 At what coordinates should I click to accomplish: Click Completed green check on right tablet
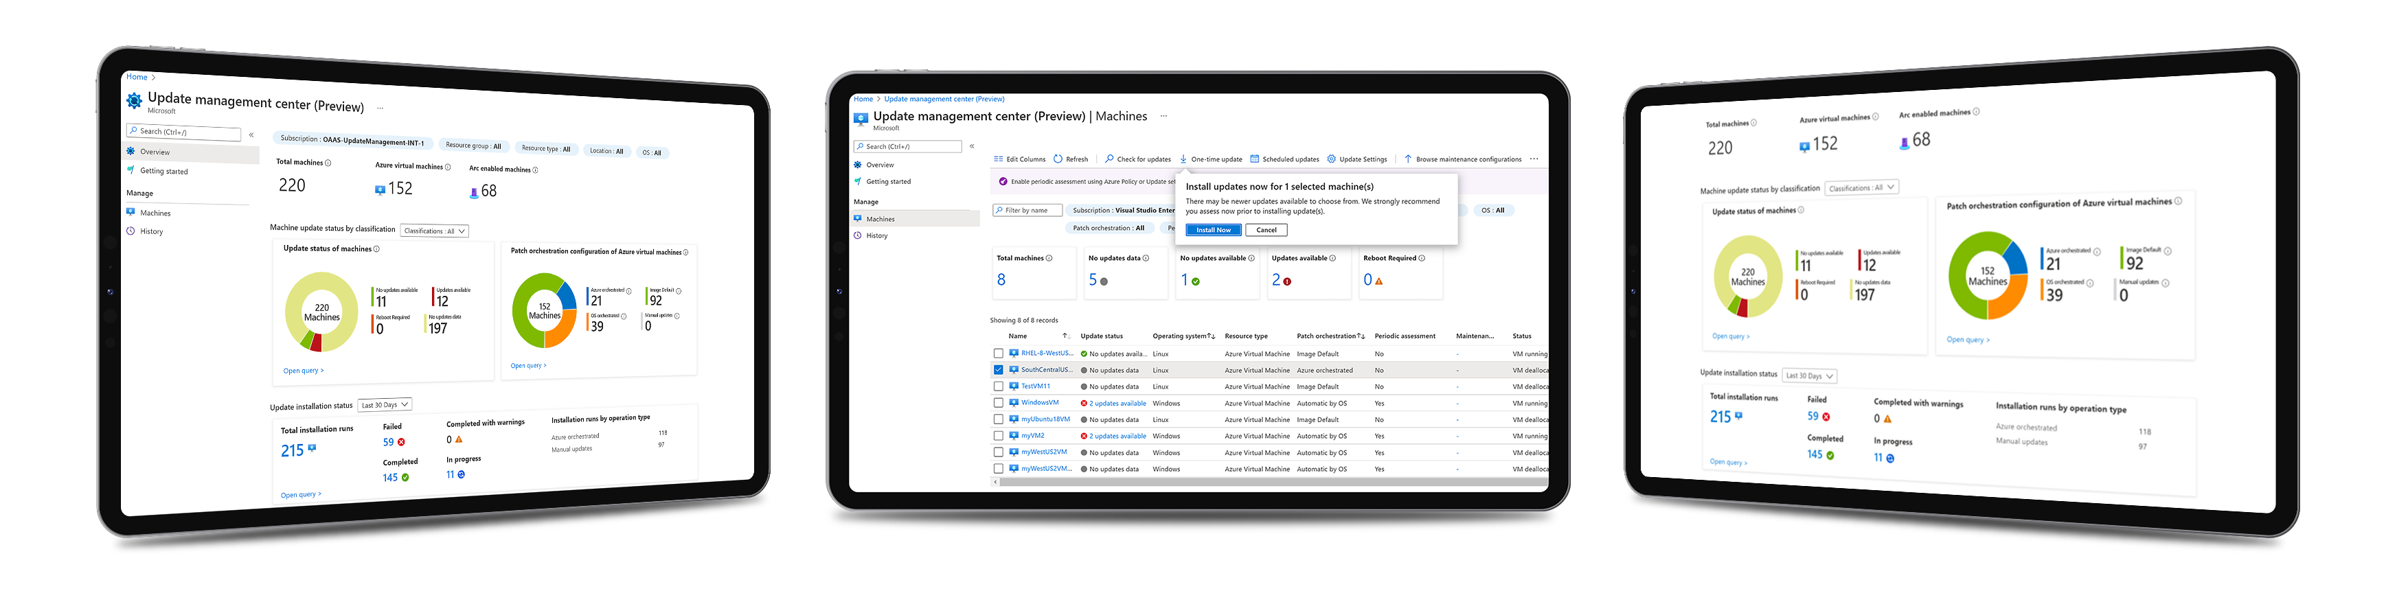click(x=1830, y=455)
